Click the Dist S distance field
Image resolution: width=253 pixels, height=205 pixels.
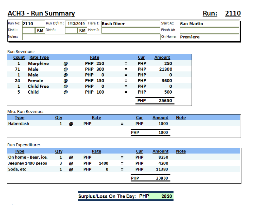pyautogui.click(x=71, y=30)
